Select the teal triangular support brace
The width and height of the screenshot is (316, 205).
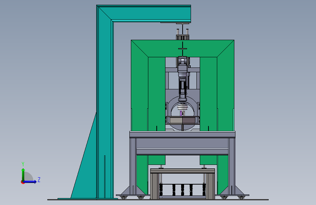click(x=86, y=162)
